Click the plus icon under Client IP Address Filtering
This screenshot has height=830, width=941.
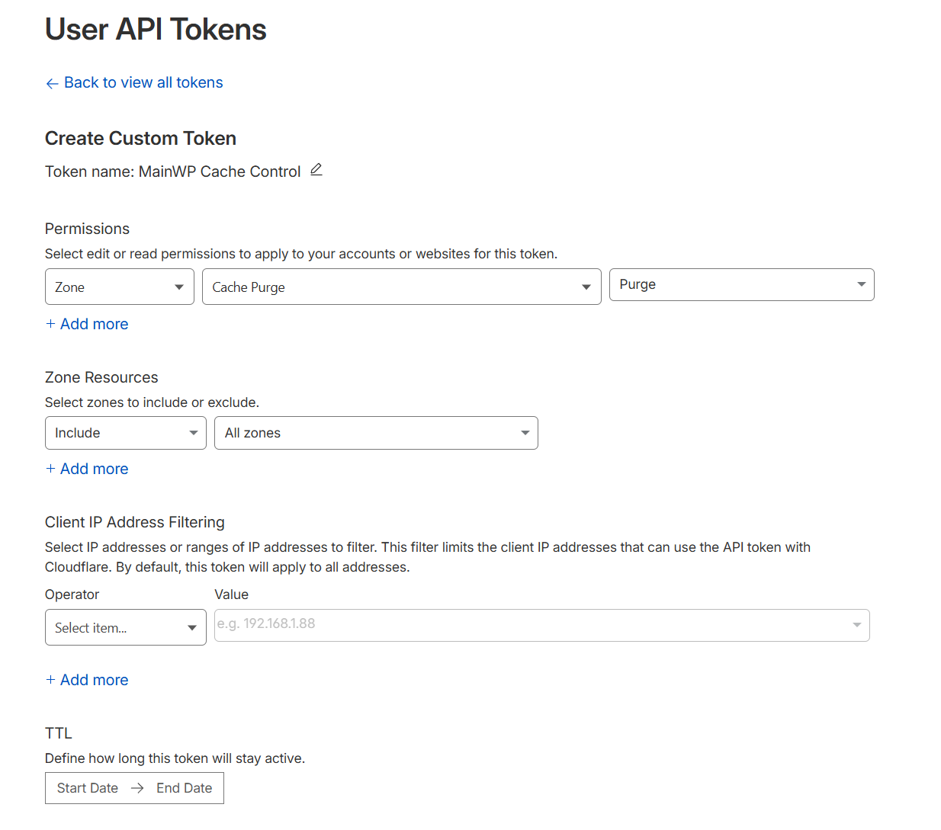pyautogui.click(x=50, y=680)
